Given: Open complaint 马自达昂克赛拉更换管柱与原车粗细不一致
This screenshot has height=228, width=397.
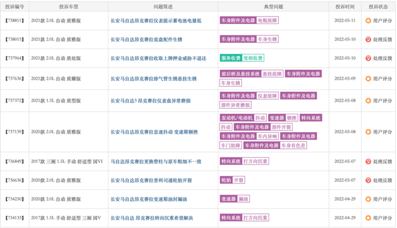Looking at the screenshot, I should pyautogui.click(x=156, y=161).
